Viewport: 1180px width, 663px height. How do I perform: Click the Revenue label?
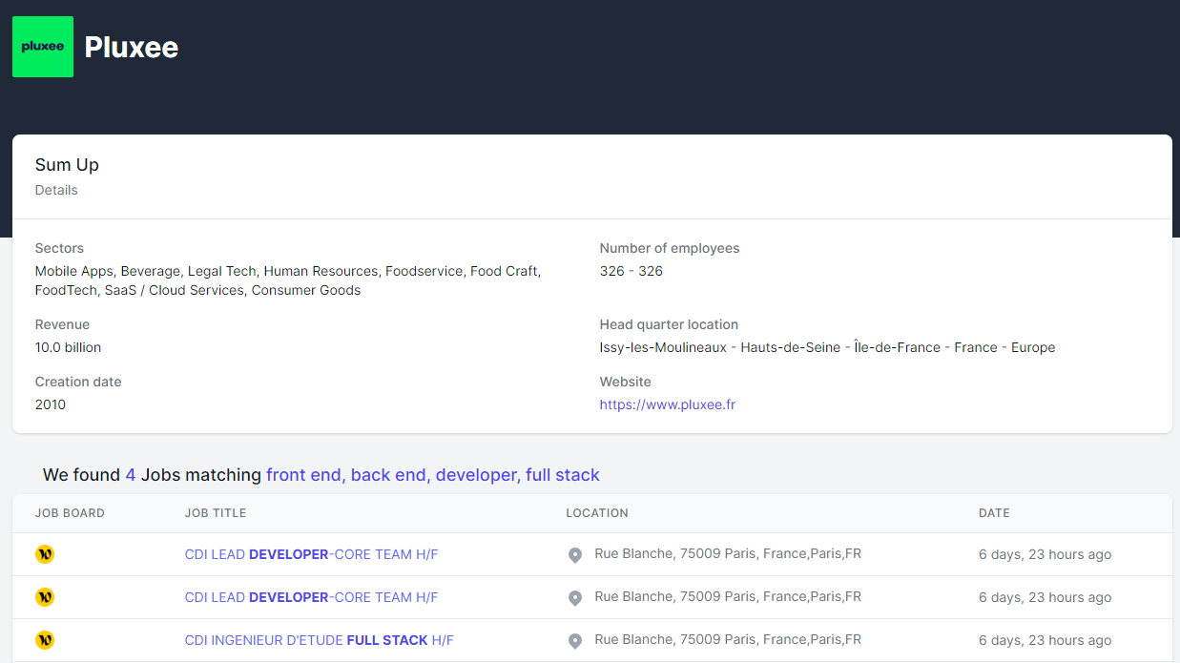click(x=62, y=324)
